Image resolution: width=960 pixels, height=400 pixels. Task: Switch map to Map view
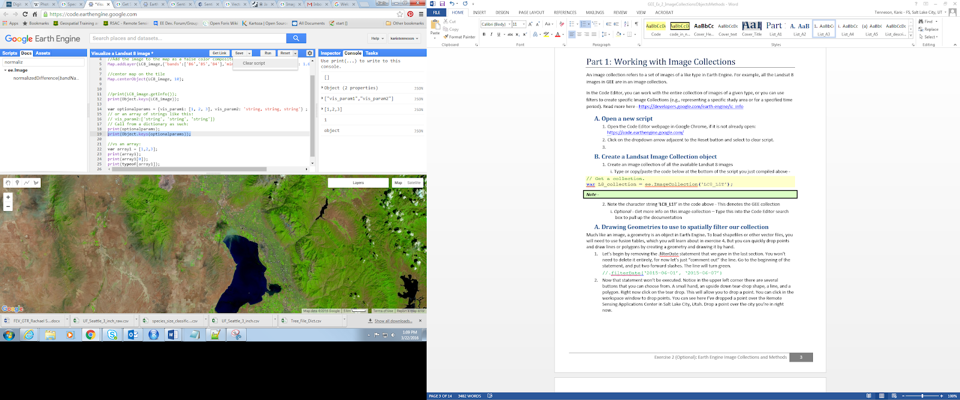(398, 182)
